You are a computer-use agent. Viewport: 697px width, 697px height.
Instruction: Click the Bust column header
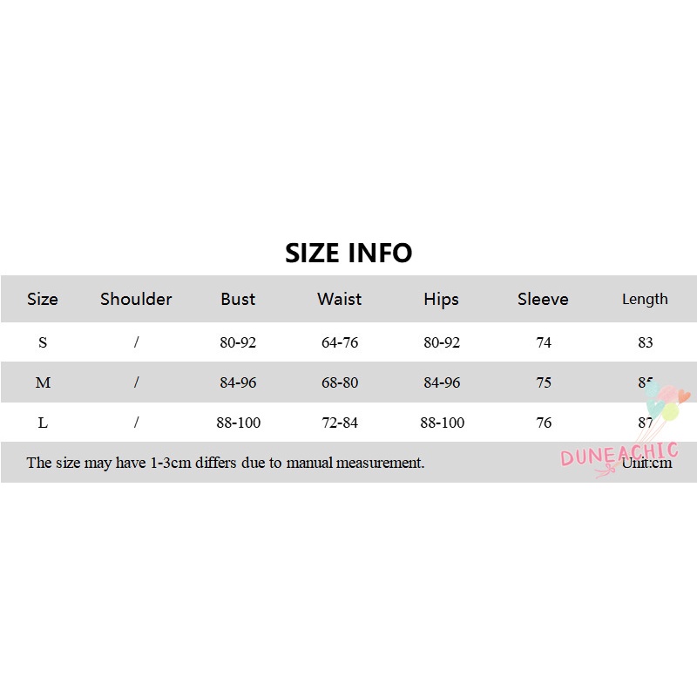click(238, 299)
